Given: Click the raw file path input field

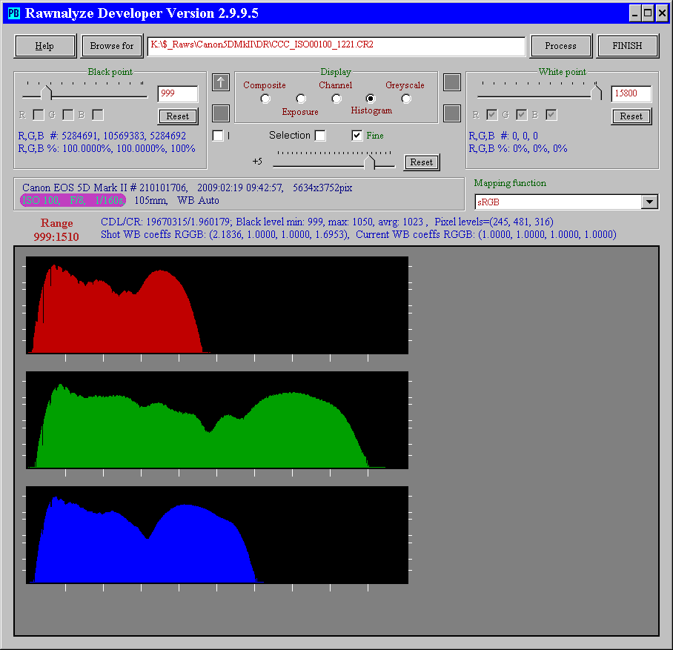Looking at the screenshot, I should [x=336, y=45].
